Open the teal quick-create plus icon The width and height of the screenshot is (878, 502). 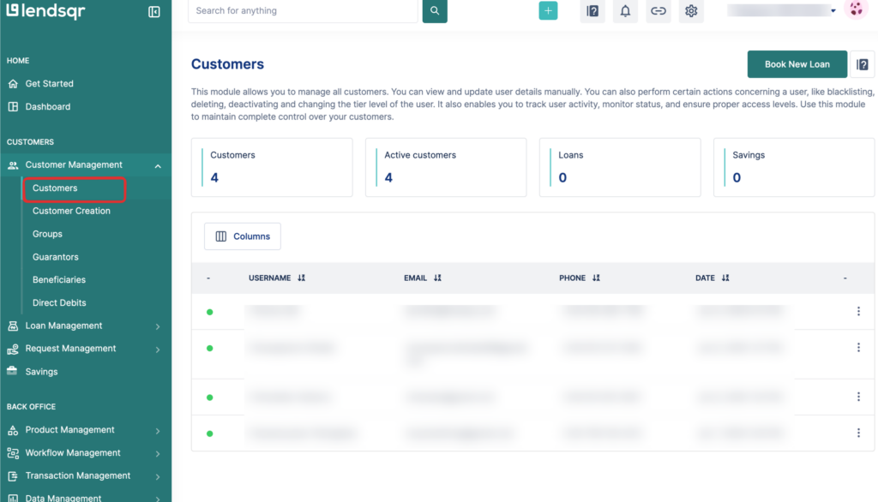coord(548,11)
